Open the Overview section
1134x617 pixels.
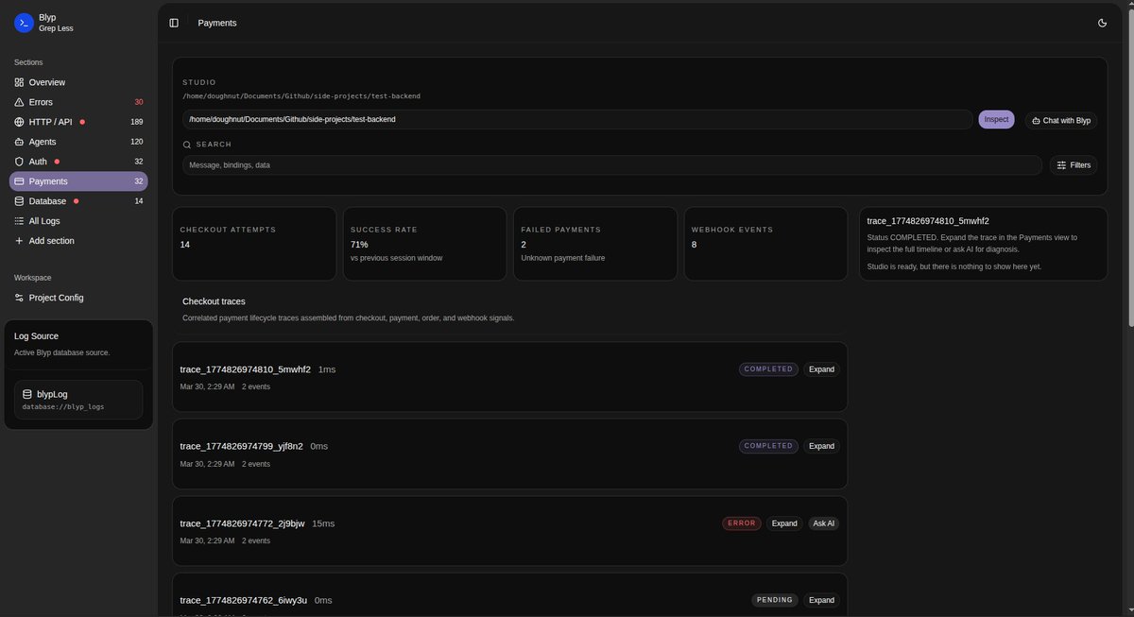[x=78, y=82]
